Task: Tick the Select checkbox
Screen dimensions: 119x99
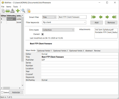Action: pos(2,92)
